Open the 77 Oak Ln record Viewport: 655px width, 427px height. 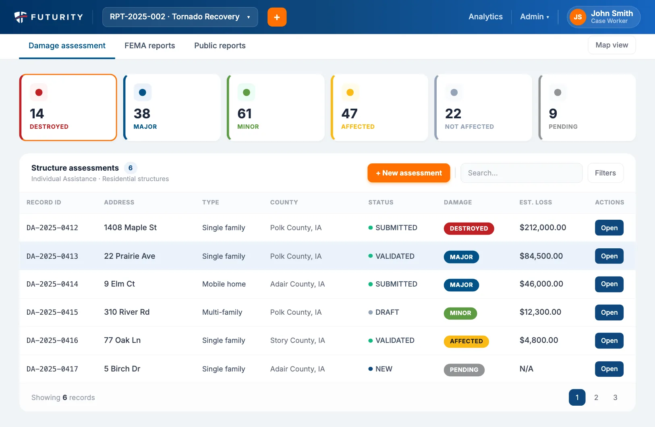coord(609,340)
